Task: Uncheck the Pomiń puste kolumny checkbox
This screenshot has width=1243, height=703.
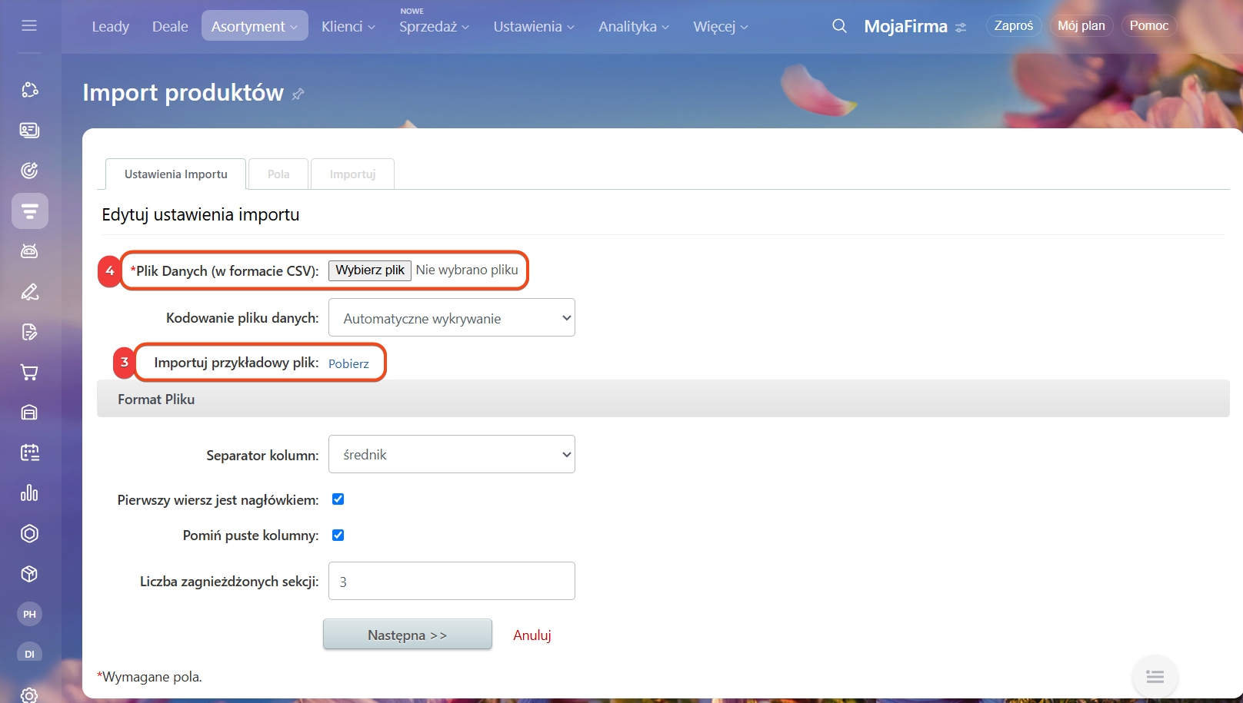Action: (x=338, y=536)
